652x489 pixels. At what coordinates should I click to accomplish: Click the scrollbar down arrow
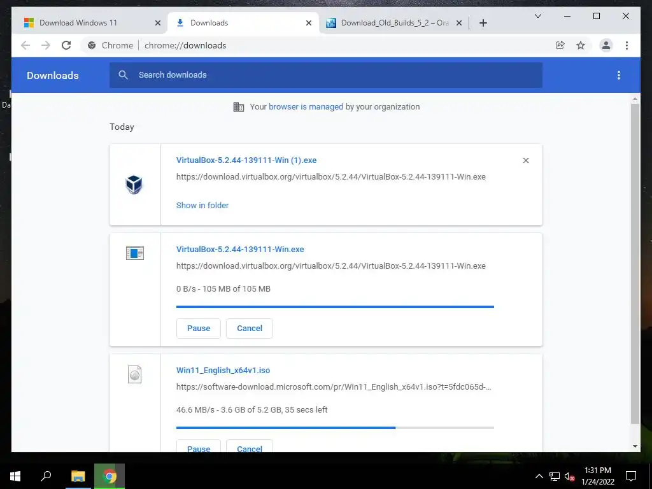pyautogui.click(x=635, y=446)
